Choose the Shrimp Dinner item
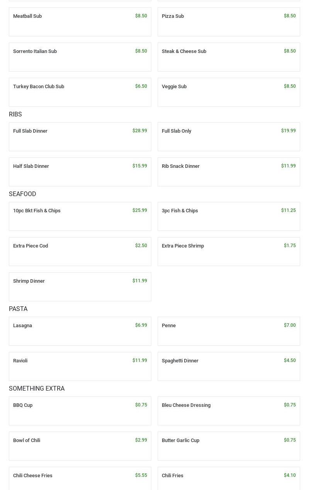Image resolution: width=309 pixels, height=490 pixels. [x=80, y=287]
